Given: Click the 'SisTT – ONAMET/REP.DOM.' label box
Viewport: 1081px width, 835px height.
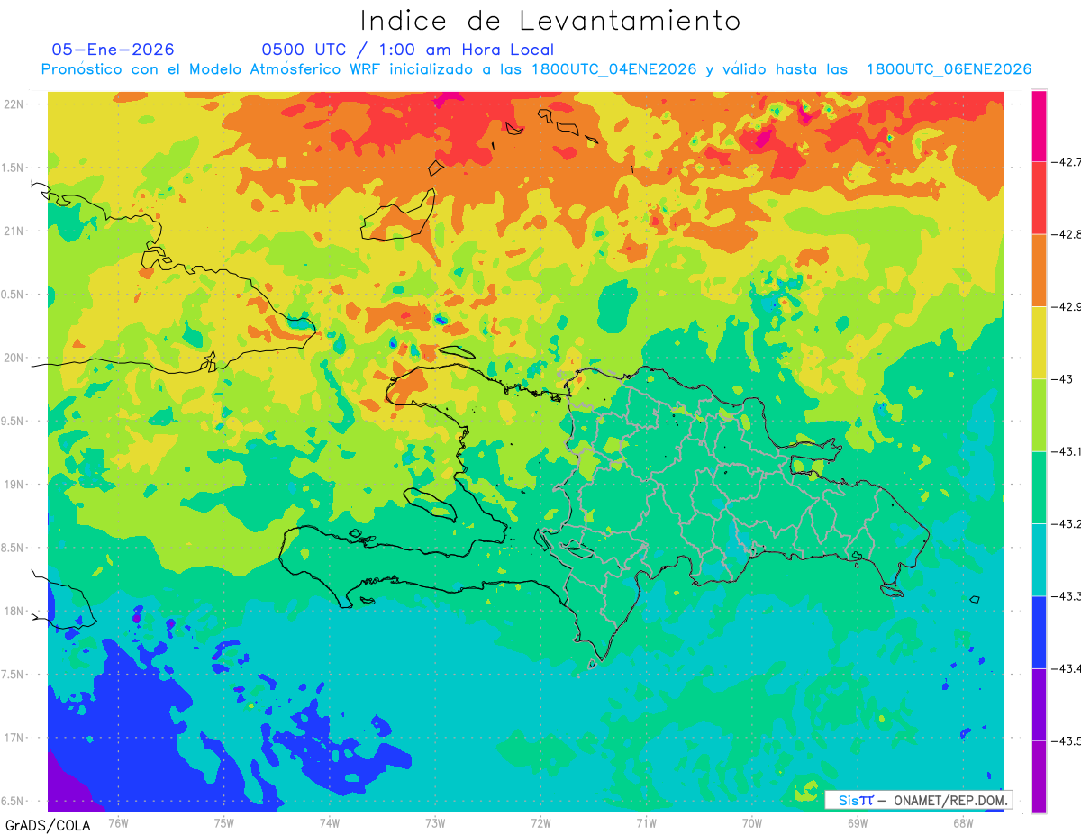Looking at the screenshot, I should click(919, 800).
